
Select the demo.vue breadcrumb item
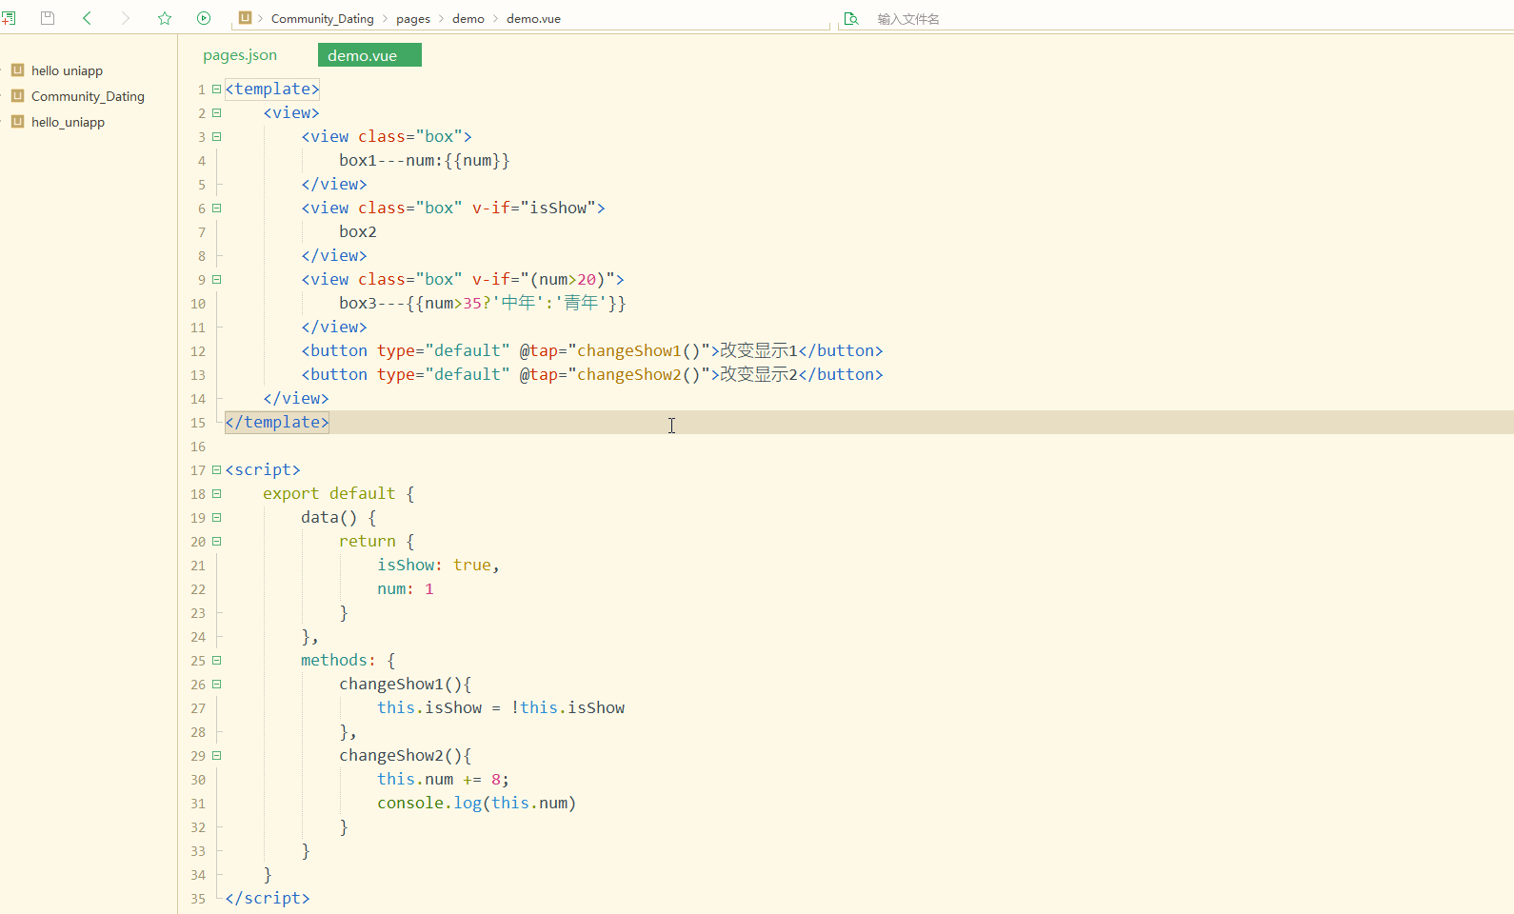coord(533,19)
